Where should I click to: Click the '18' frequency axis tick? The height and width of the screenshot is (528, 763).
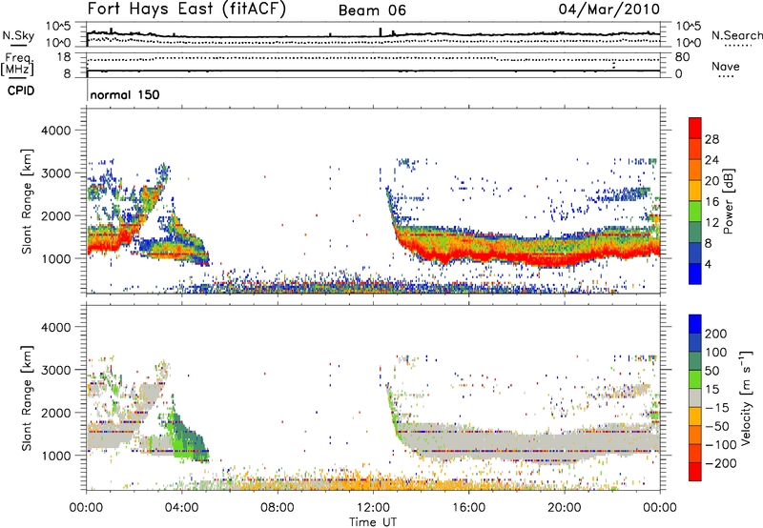point(63,57)
